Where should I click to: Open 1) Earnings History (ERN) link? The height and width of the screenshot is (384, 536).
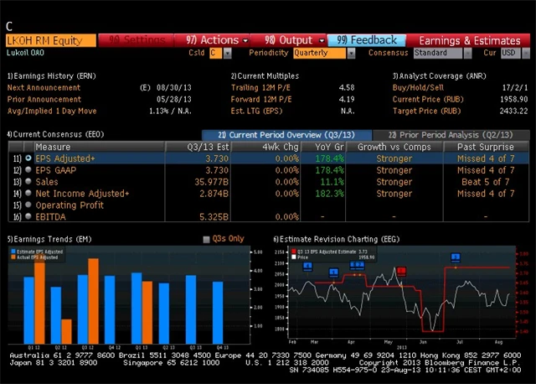coord(52,76)
